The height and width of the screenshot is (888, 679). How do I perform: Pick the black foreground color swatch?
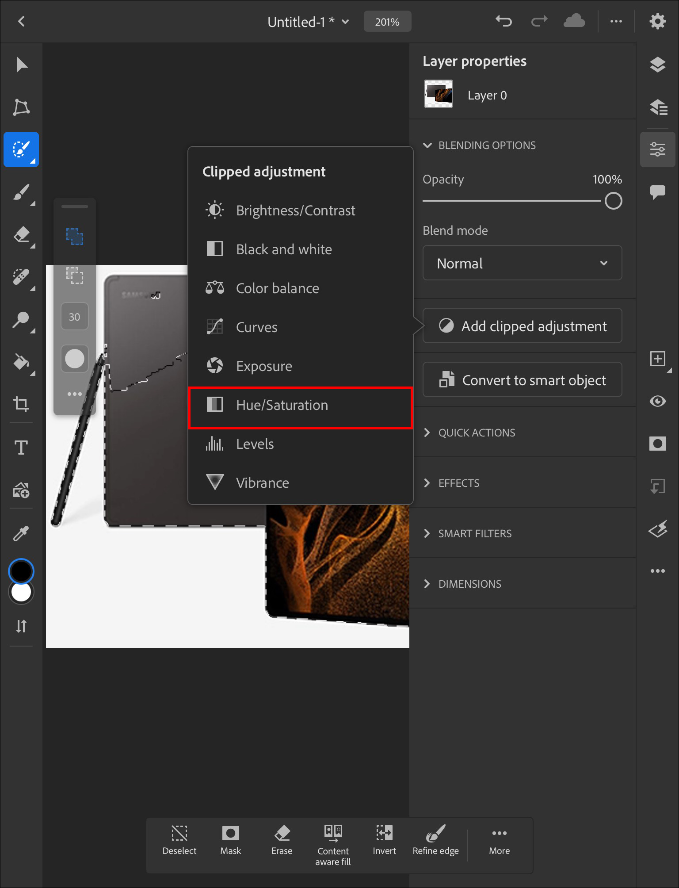click(21, 571)
